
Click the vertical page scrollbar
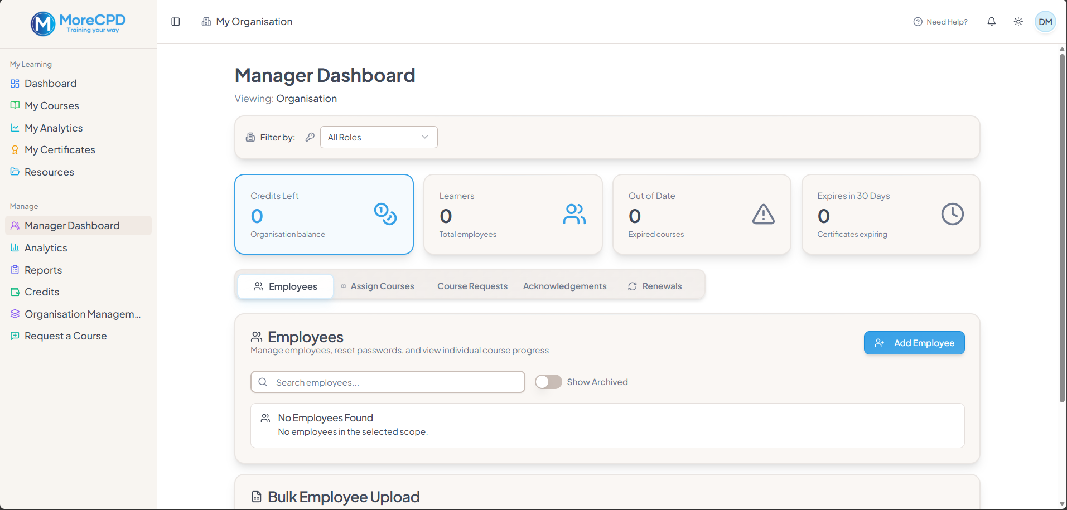[x=1062, y=229]
